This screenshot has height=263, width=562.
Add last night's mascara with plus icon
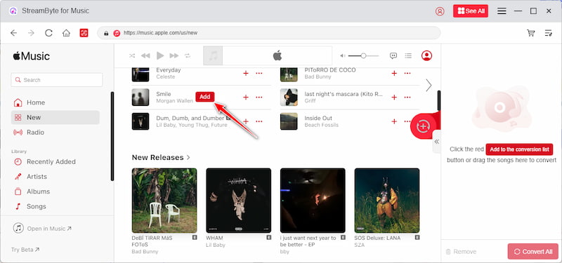tap(394, 97)
